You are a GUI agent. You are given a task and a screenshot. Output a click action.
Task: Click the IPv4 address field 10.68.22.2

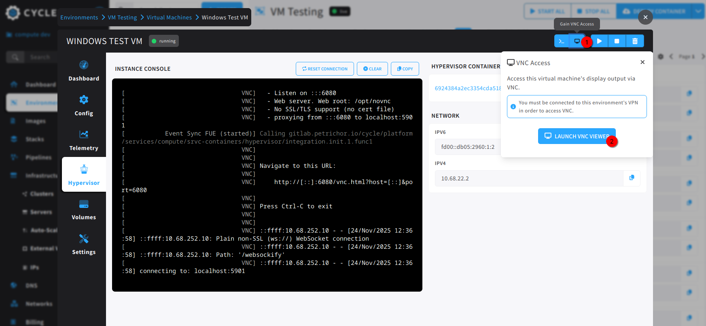click(x=529, y=178)
